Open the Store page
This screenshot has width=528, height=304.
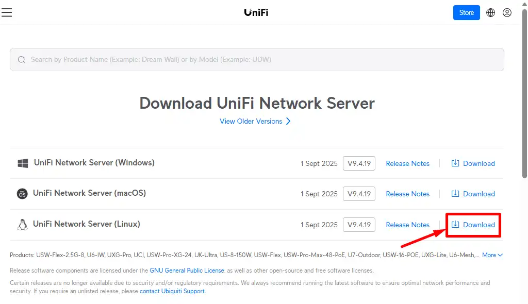coord(466,12)
